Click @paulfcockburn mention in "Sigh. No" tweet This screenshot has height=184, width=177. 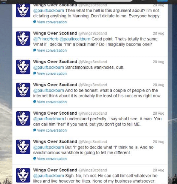pyautogui.click(x=49, y=176)
